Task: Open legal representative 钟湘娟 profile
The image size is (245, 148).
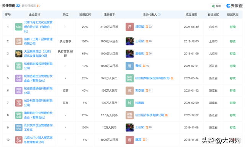Action: [139, 103]
